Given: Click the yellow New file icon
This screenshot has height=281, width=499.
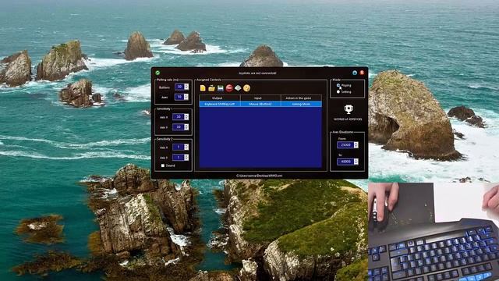Looking at the screenshot, I should point(203,88).
